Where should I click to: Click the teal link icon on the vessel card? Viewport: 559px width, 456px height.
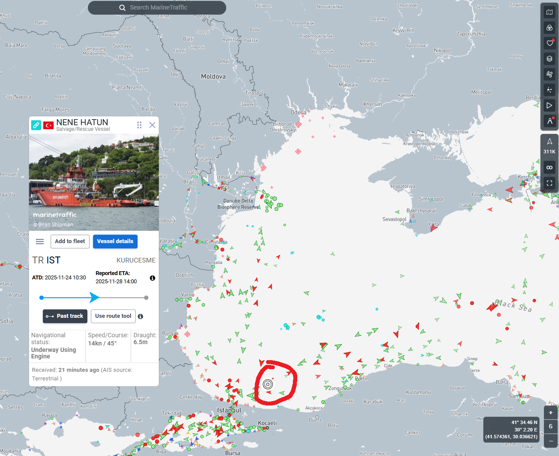pos(36,125)
